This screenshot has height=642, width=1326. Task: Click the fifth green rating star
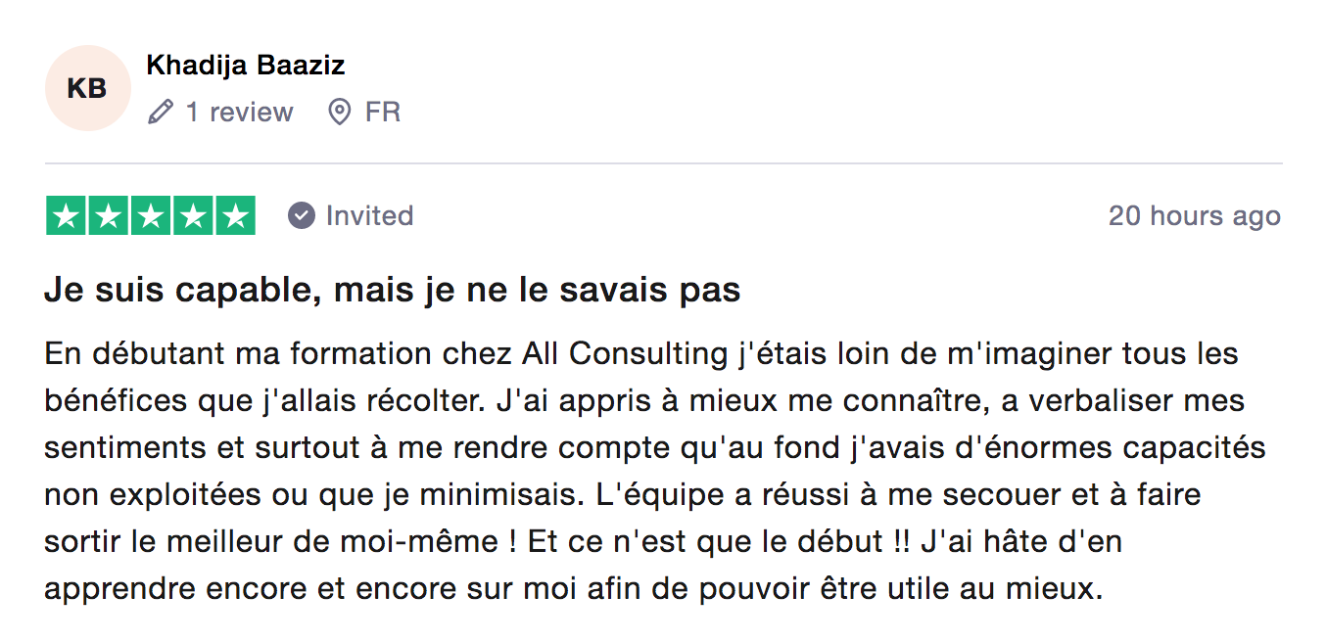pyautogui.click(x=235, y=216)
